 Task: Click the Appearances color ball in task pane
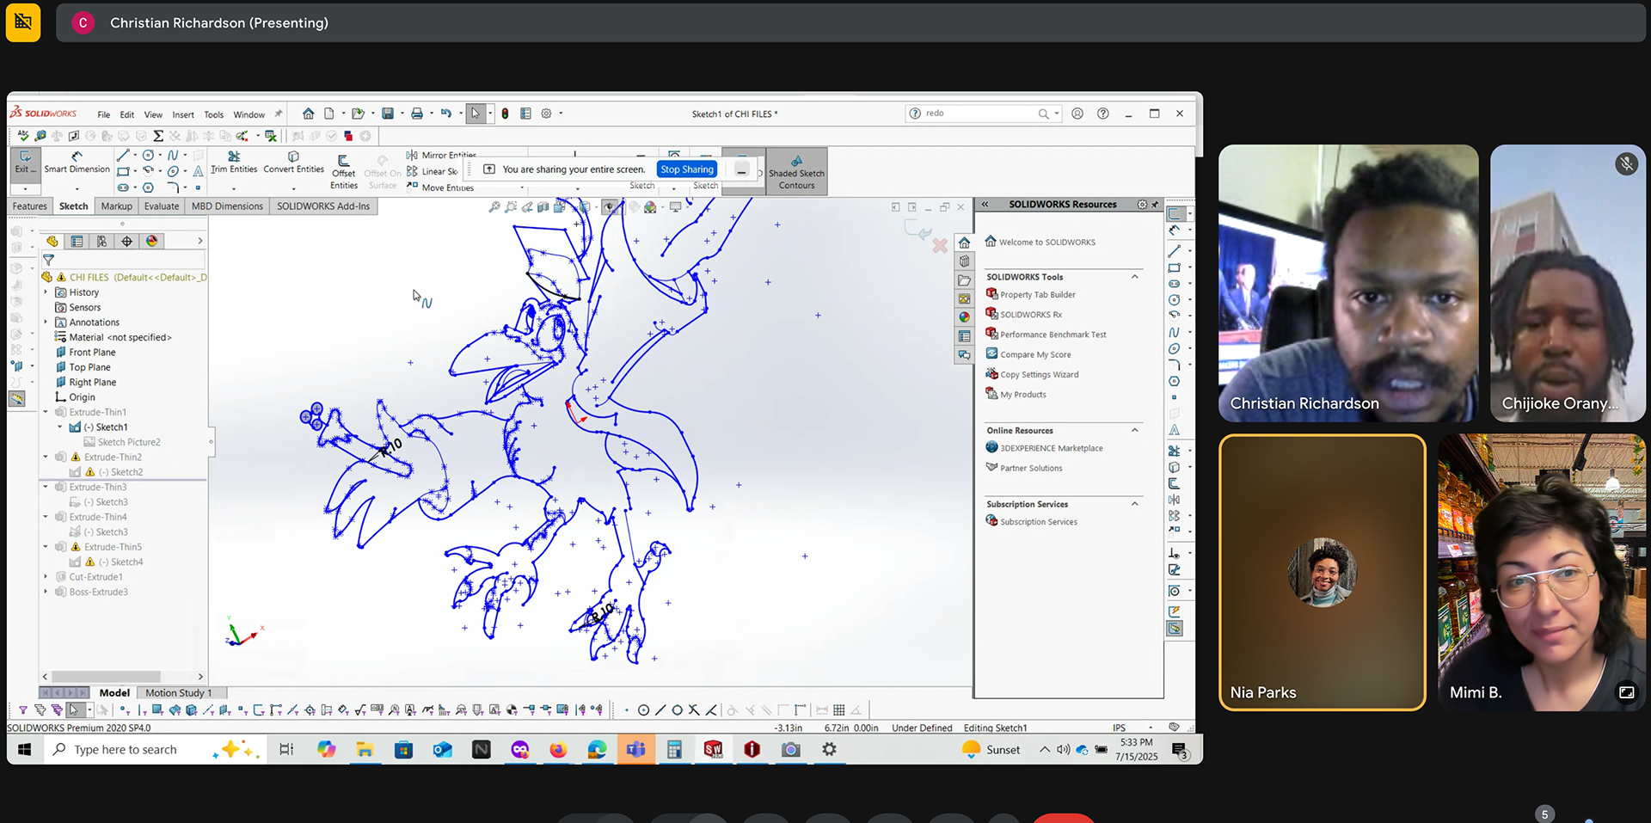tap(964, 317)
